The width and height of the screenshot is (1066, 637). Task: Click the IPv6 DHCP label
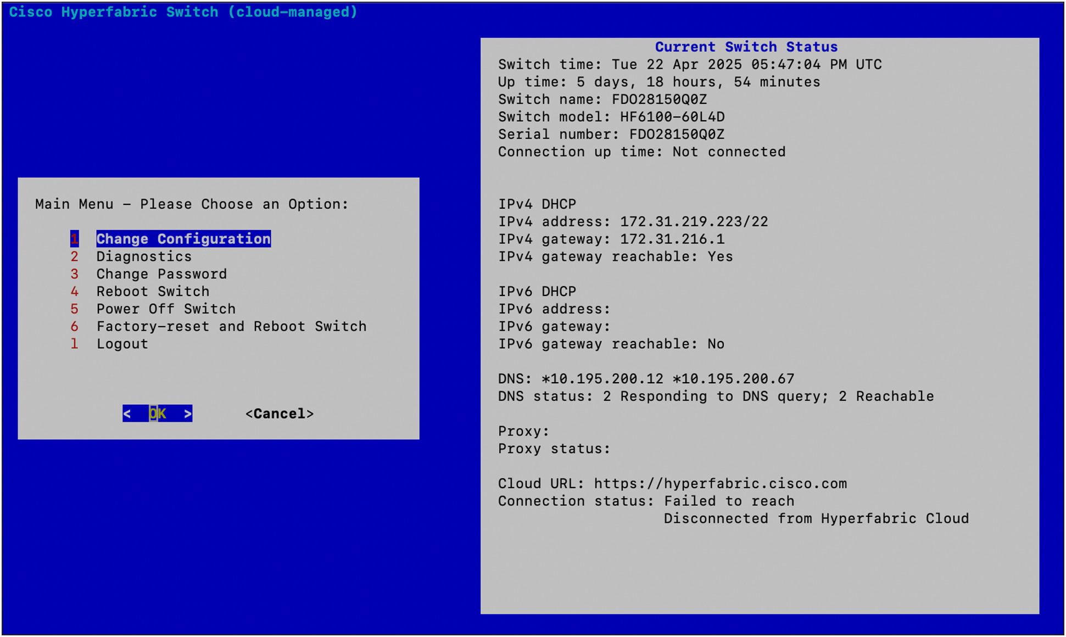[x=537, y=292]
